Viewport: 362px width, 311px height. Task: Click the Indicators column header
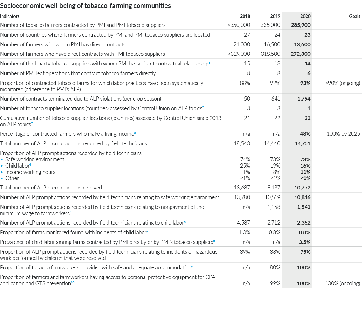pos(10,16)
